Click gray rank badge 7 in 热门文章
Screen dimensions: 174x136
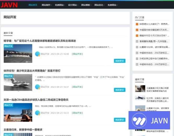point(137,59)
